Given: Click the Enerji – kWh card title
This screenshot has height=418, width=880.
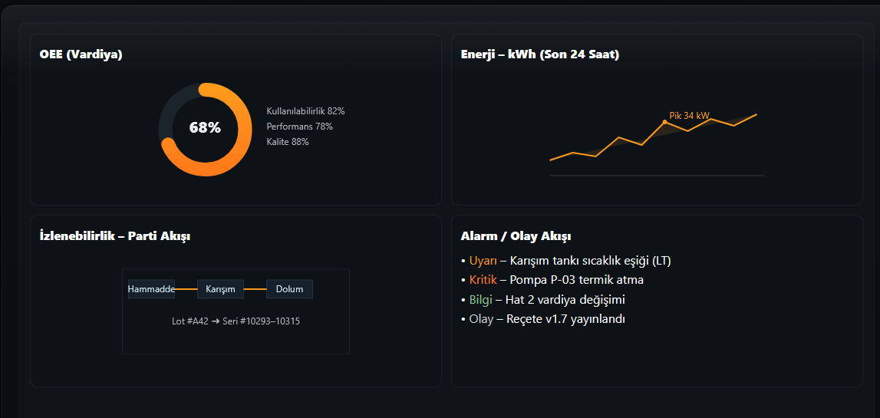Looking at the screenshot, I should click(x=539, y=54).
